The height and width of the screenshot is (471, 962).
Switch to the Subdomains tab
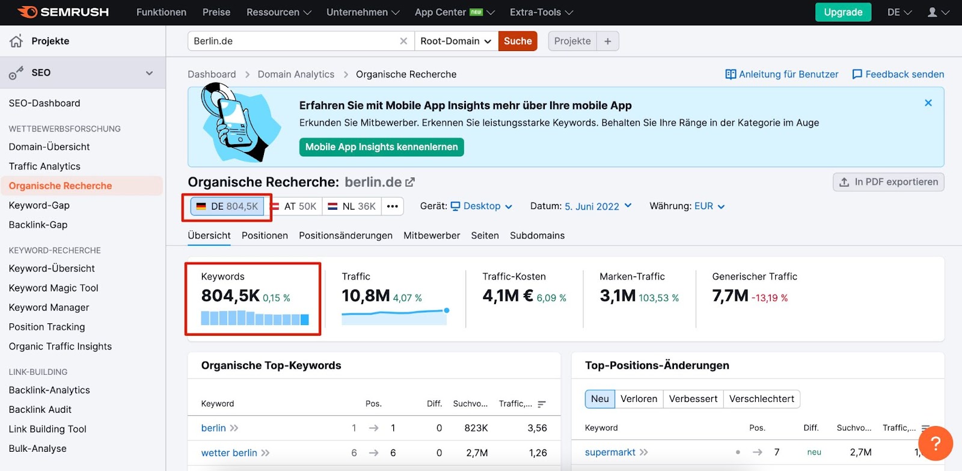pos(538,235)
